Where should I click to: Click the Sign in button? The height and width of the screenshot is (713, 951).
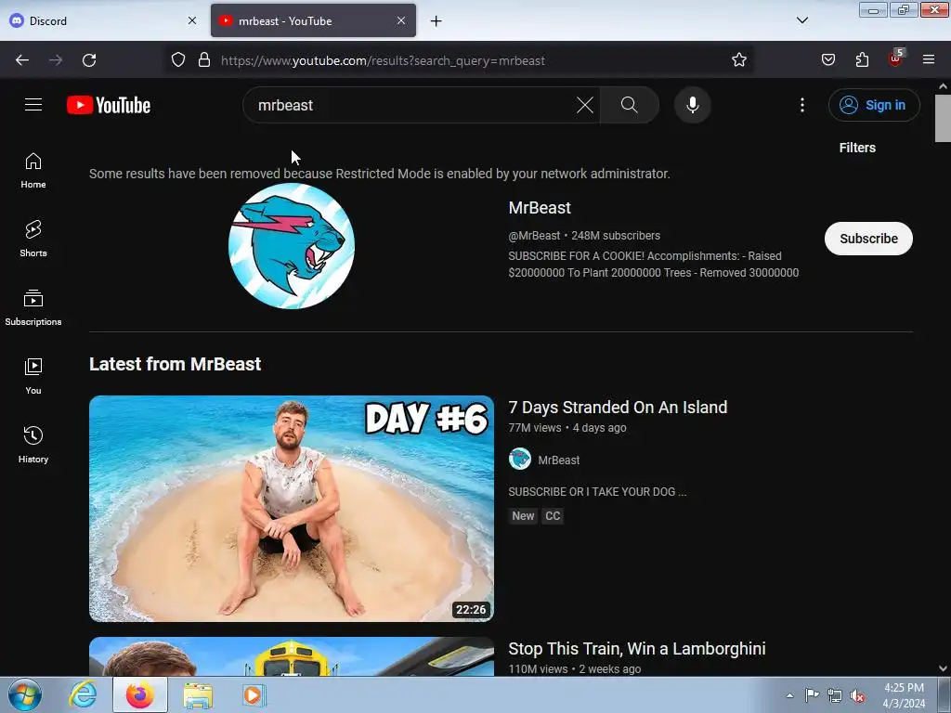(x=874, y=105)
